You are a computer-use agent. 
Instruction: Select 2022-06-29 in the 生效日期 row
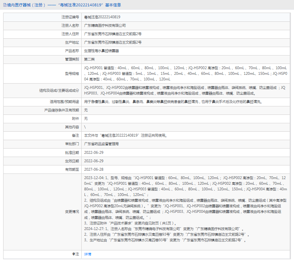point(94,161)
